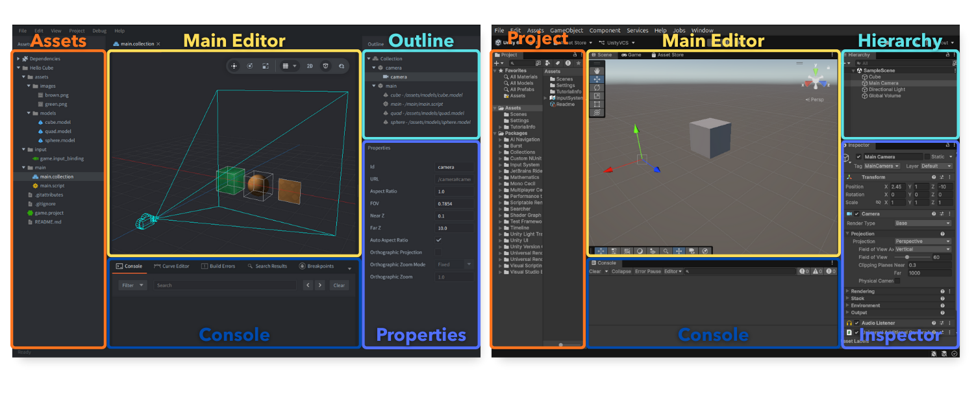Select the translate gizmo icon in the left editor toolbar

[234, 66]
